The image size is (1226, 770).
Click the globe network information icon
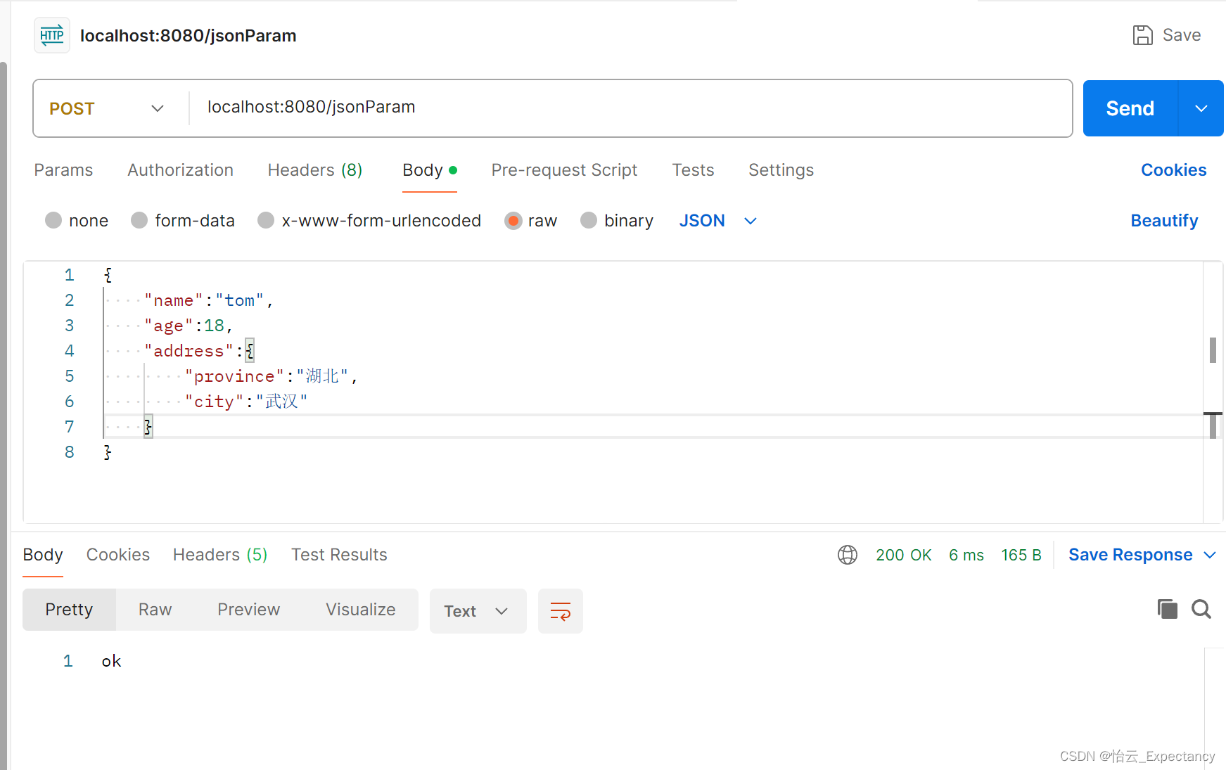(x=847, y=555)
